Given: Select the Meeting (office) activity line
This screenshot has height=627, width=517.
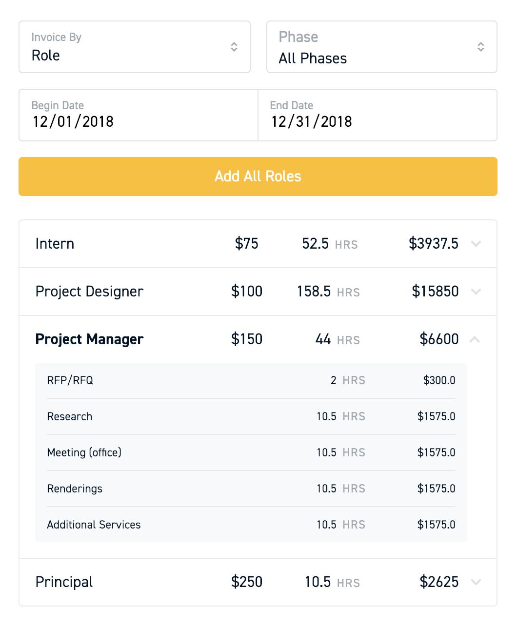Looking at the screenshot, I should pos(251,452).
